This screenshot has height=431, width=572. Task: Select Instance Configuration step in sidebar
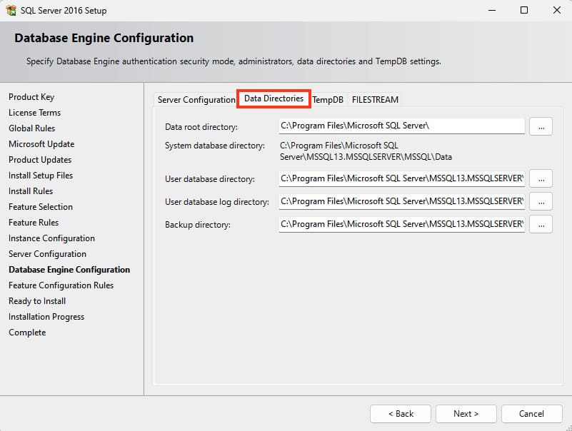[x=51, y=238]
